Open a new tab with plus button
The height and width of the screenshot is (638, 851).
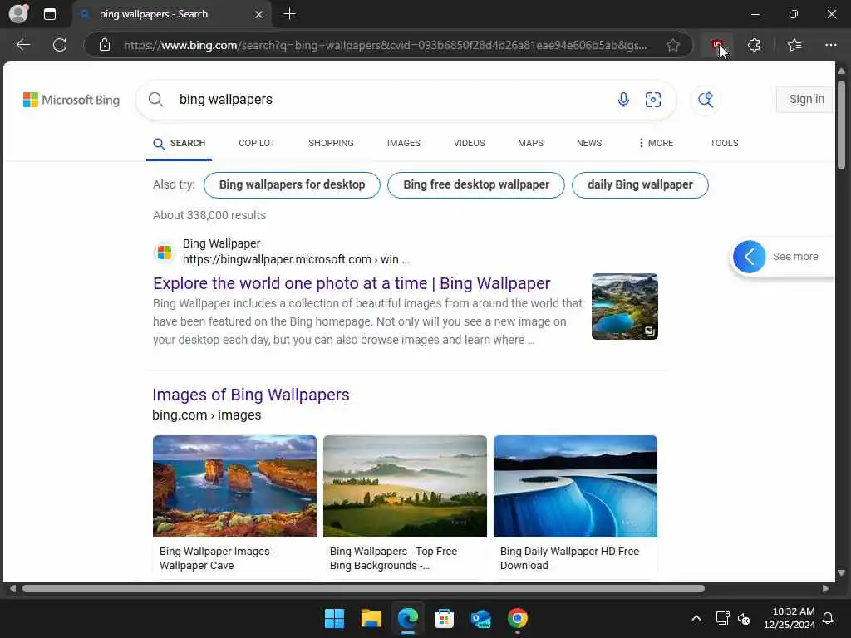[x=290, y=14]
